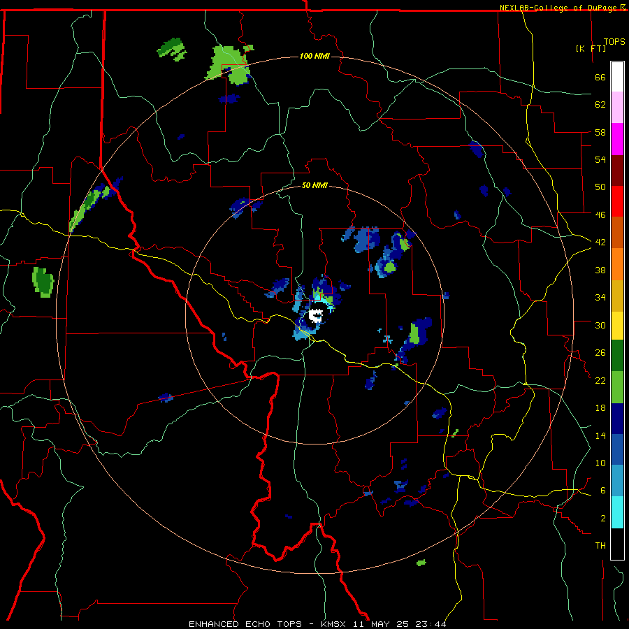Click the dark green echo patch at upper left

coord(172,48)
